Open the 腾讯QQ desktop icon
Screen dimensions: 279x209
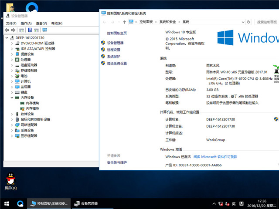[x=10, y=181]
